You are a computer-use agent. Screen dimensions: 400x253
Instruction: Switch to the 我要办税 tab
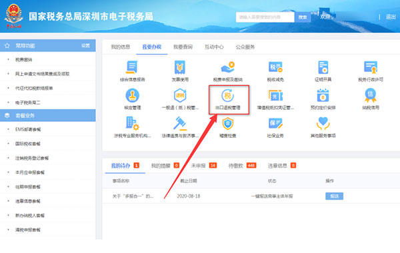click(152, 47)
